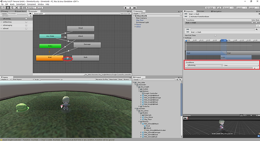Expand the Player object in Hierarchy
260x141 pixels.
[135, 25]
